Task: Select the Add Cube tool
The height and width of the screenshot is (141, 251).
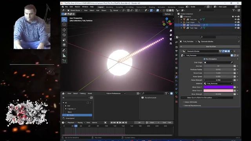Action: pos(64,61)
